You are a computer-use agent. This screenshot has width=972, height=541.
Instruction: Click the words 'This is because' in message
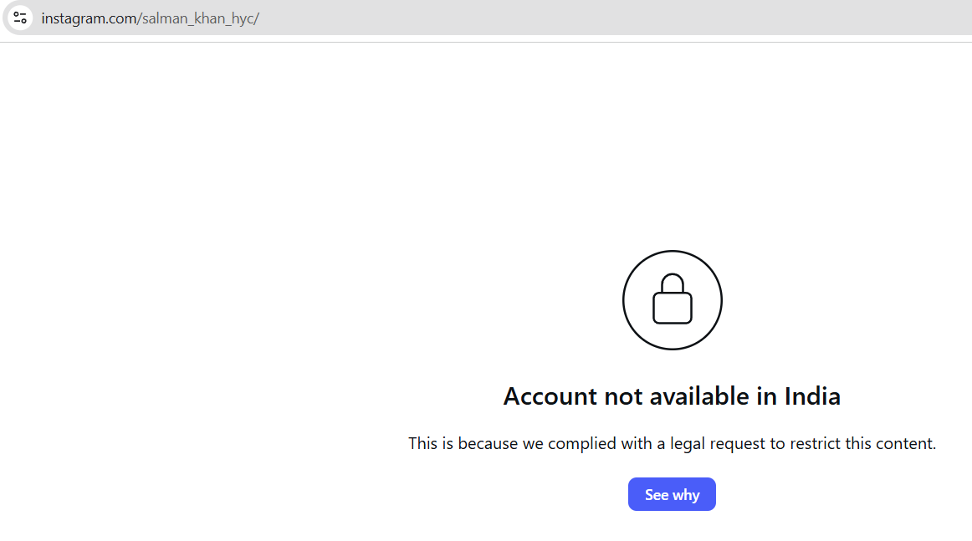(x=463, y=443)
